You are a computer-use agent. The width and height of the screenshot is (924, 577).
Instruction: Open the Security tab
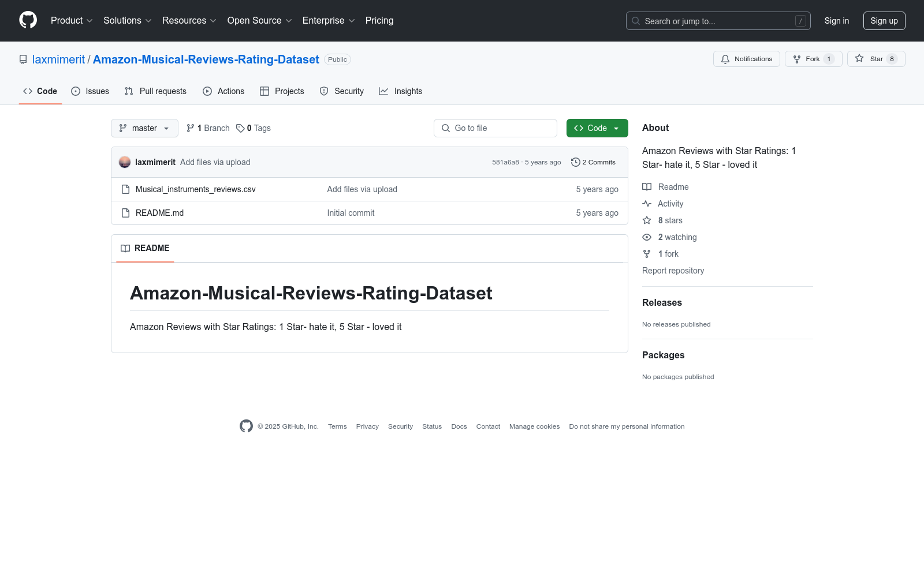pyautogui.click(x=342, y=91)
